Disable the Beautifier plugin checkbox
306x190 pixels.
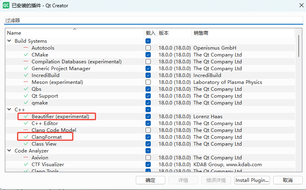tap(148, 116)
